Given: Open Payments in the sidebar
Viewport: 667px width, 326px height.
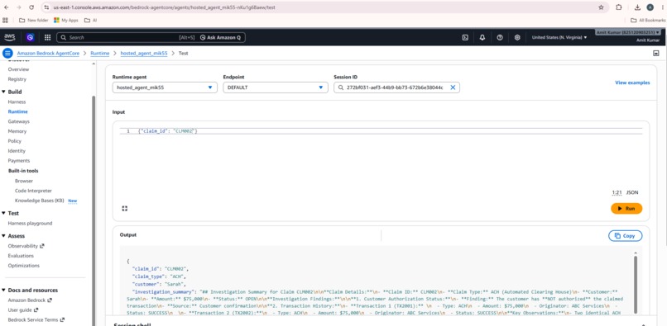Looking at the screenshot, I should 19,160.
